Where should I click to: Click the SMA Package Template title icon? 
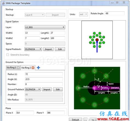click(x=4, y=3)
